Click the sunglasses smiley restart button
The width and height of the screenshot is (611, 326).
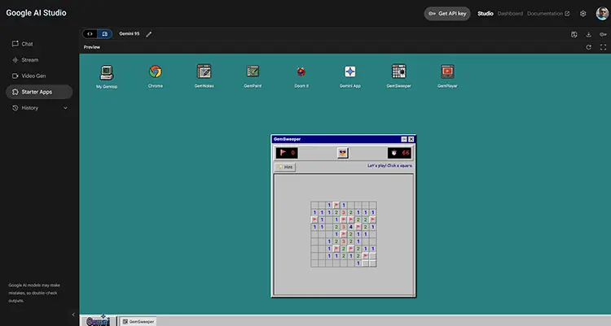pyautogui.click(x=342, y=153)
